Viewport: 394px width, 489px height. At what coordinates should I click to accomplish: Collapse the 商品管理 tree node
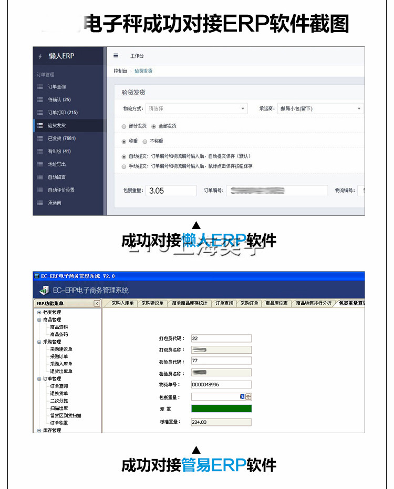(x=39, y=320)
